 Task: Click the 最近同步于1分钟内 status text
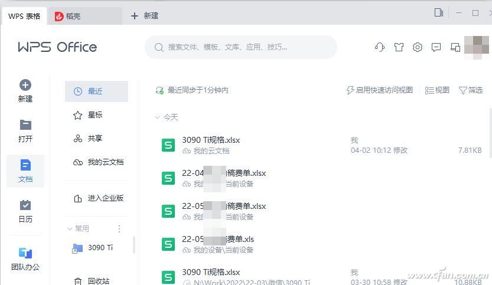pos(198,90)
